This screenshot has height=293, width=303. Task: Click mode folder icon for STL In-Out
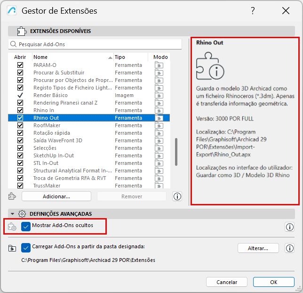[x=159, y=163]
